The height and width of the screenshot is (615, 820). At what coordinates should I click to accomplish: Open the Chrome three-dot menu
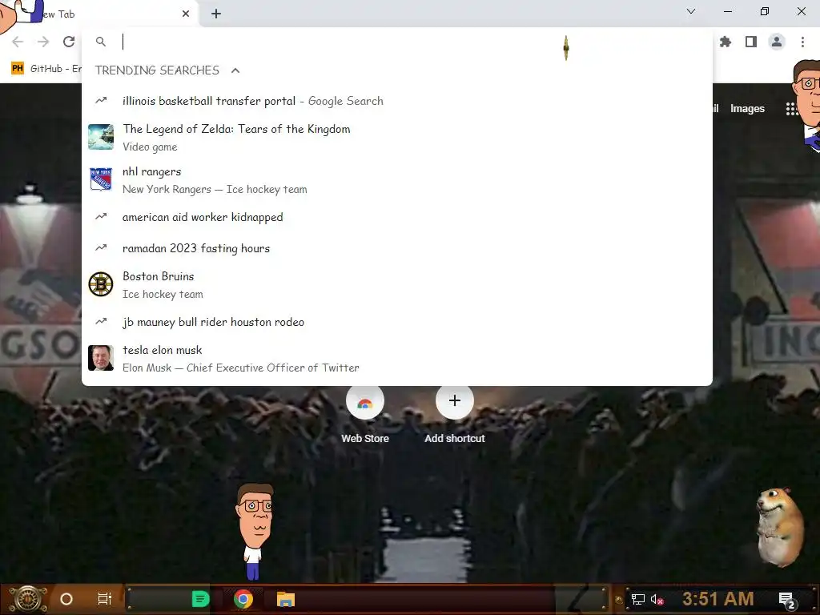point(802,42)
